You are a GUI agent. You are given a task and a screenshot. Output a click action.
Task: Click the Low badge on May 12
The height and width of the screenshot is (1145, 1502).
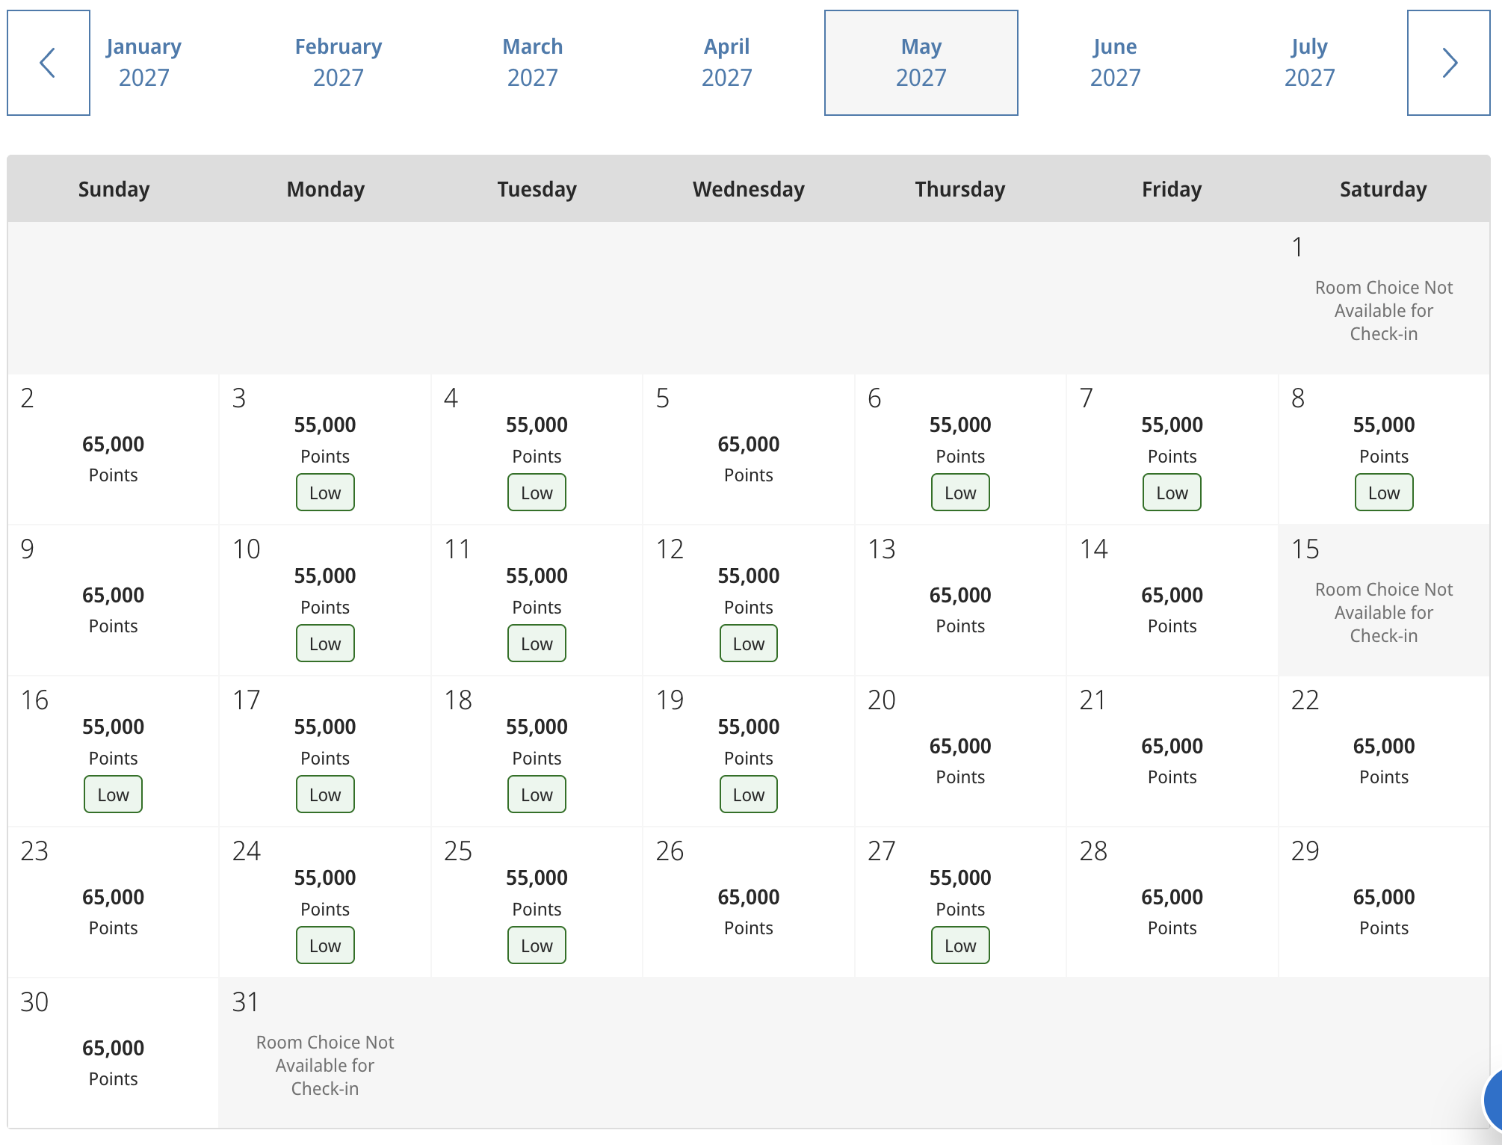[x=749, y=644]
